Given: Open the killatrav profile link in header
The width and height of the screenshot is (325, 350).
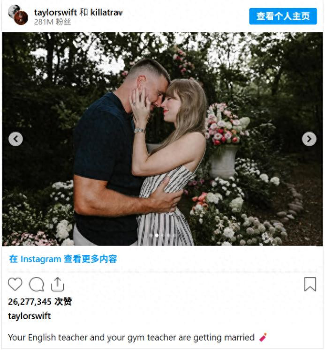Looking at the screenshot, I should 106,12.
